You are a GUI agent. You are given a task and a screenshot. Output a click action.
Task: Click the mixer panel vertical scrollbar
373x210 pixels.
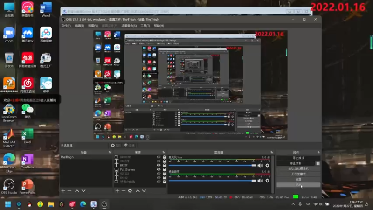[273, 174]
